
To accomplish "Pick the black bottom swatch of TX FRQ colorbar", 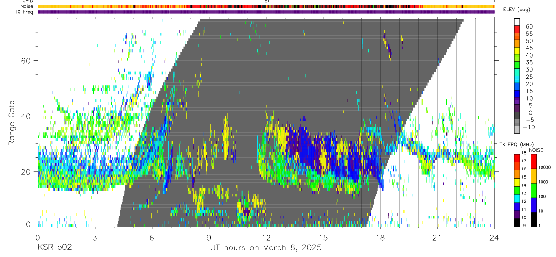I will pos(517,223).
